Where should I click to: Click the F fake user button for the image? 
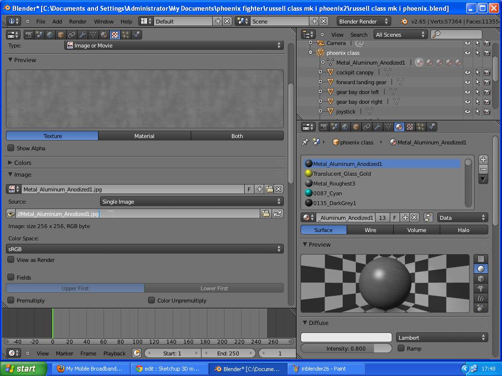coord(250,189)
